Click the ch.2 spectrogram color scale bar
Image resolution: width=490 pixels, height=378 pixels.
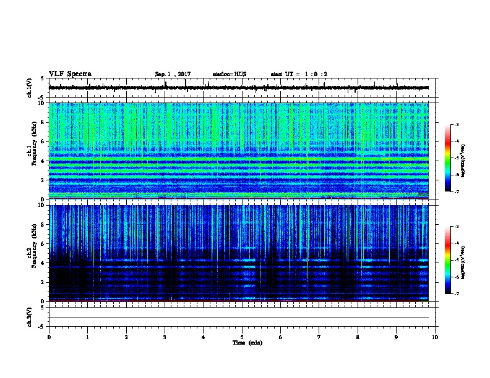click(x=447, y=260)
